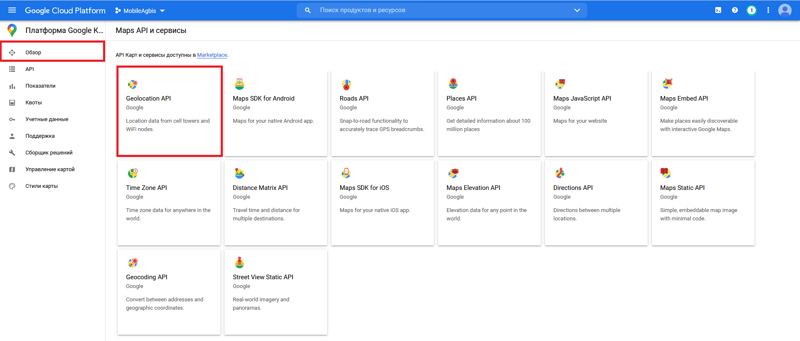
Task: Click the Street View Static API icon
Action: [240, 263]
